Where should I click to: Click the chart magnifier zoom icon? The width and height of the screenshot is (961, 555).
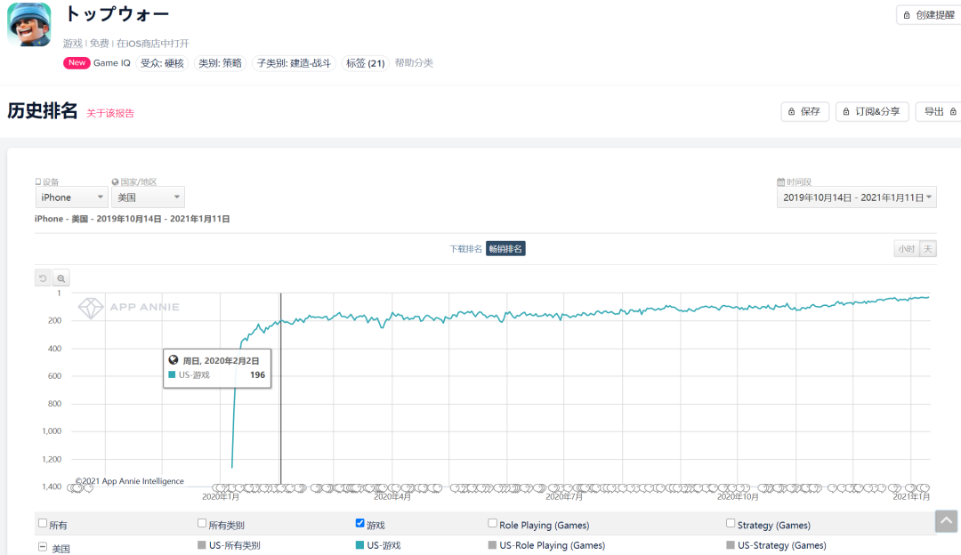click(61, 277)
